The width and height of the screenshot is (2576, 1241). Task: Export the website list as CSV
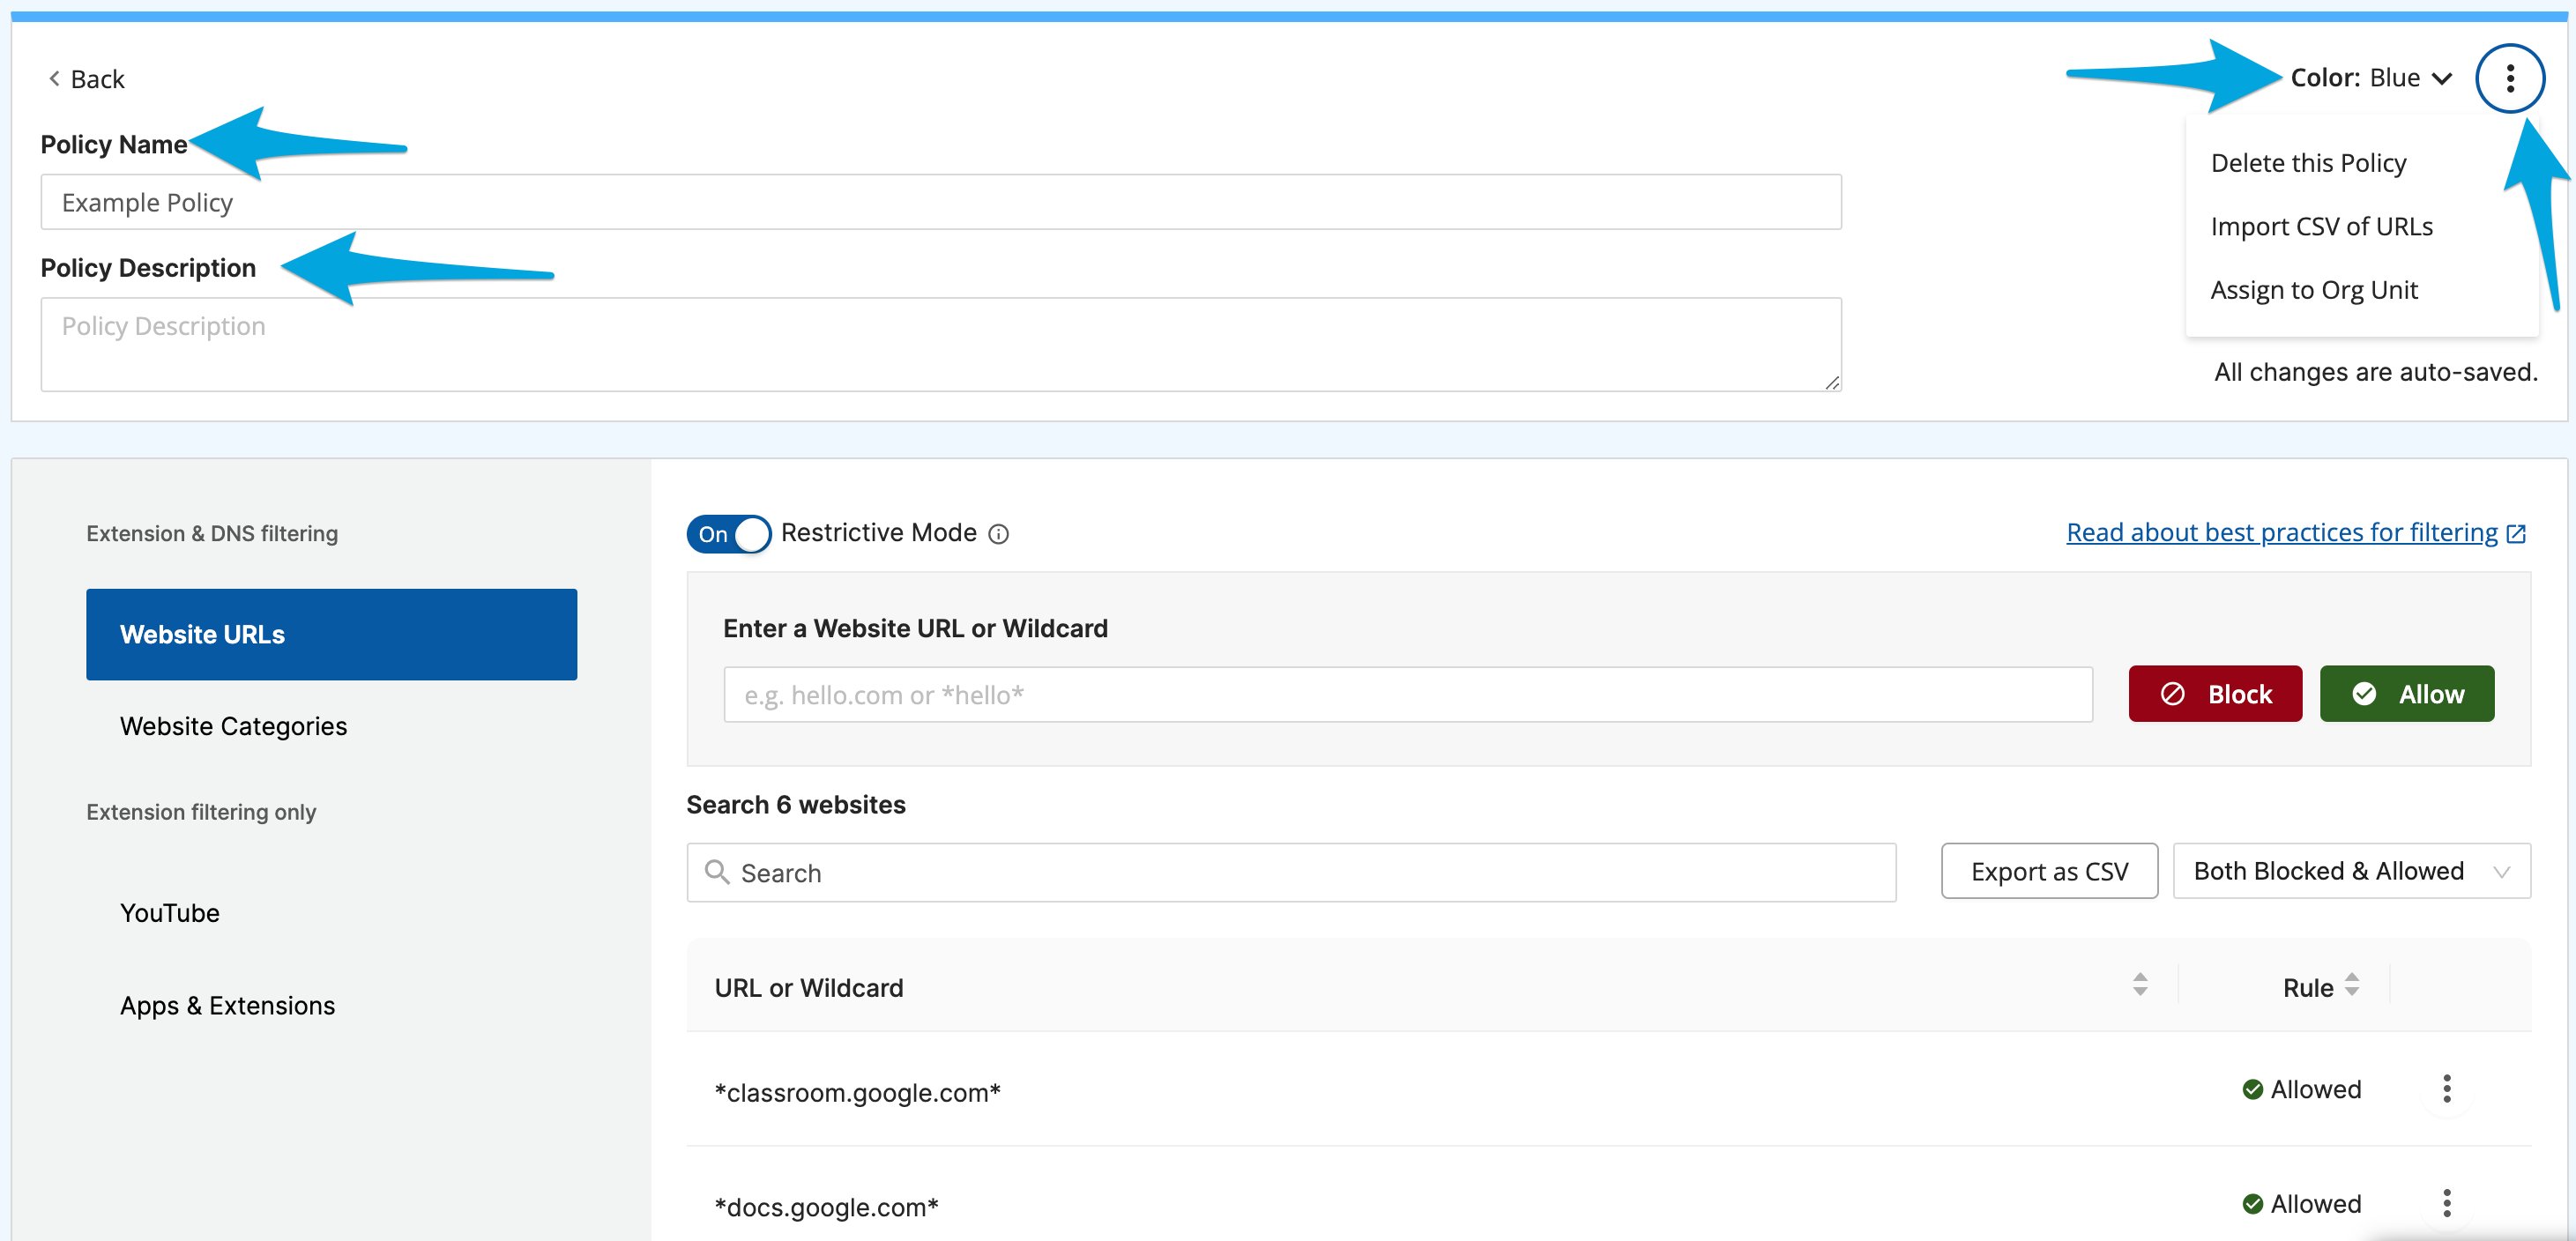click(2049, 871)
